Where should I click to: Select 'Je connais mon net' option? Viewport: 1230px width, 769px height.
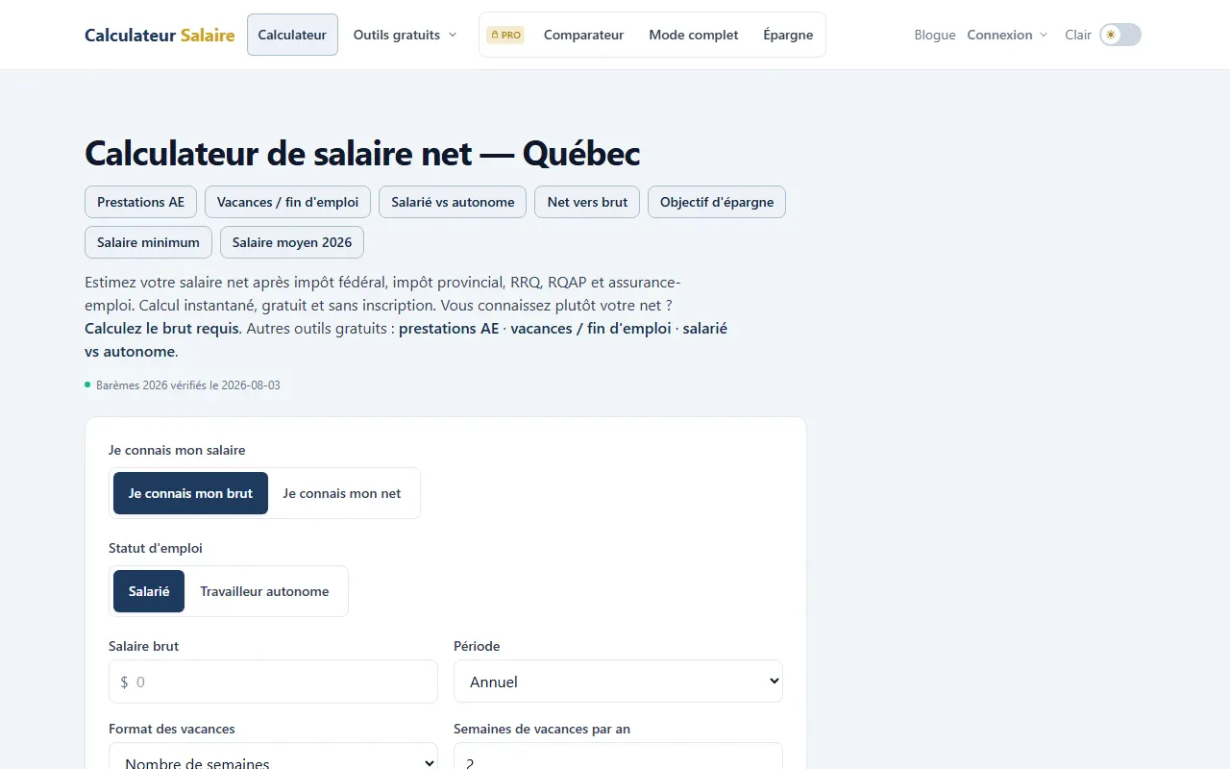point(342,493)
